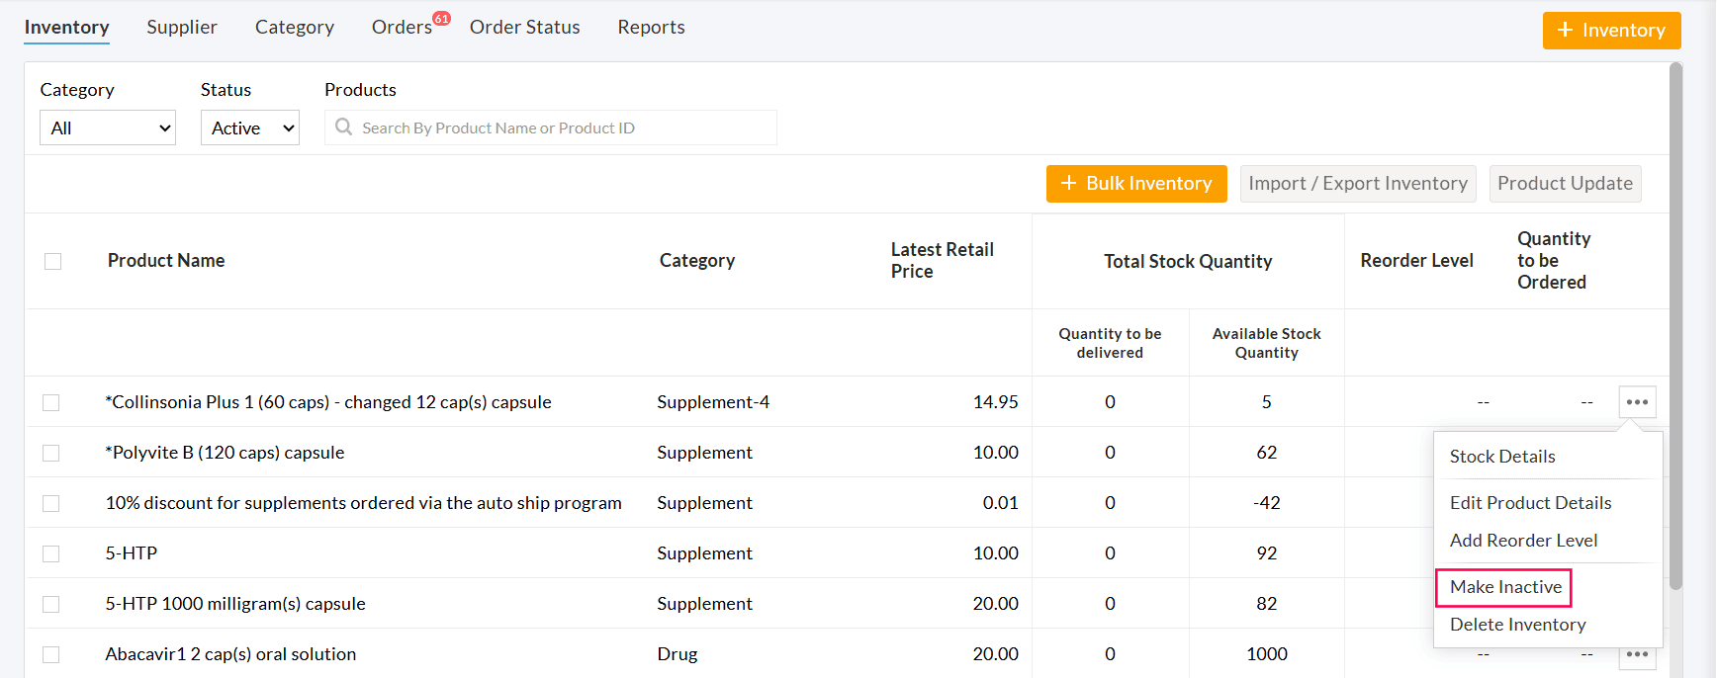Viewport: 1717px width, 678px height.
Task: Go to the Order Status tab
Action: [524, 28]
